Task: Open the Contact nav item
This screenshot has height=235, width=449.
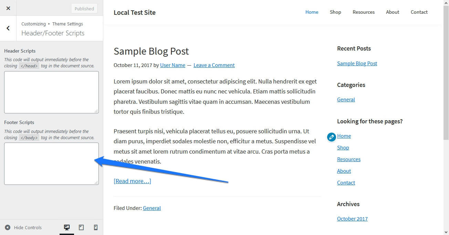Action: point(419,12)
